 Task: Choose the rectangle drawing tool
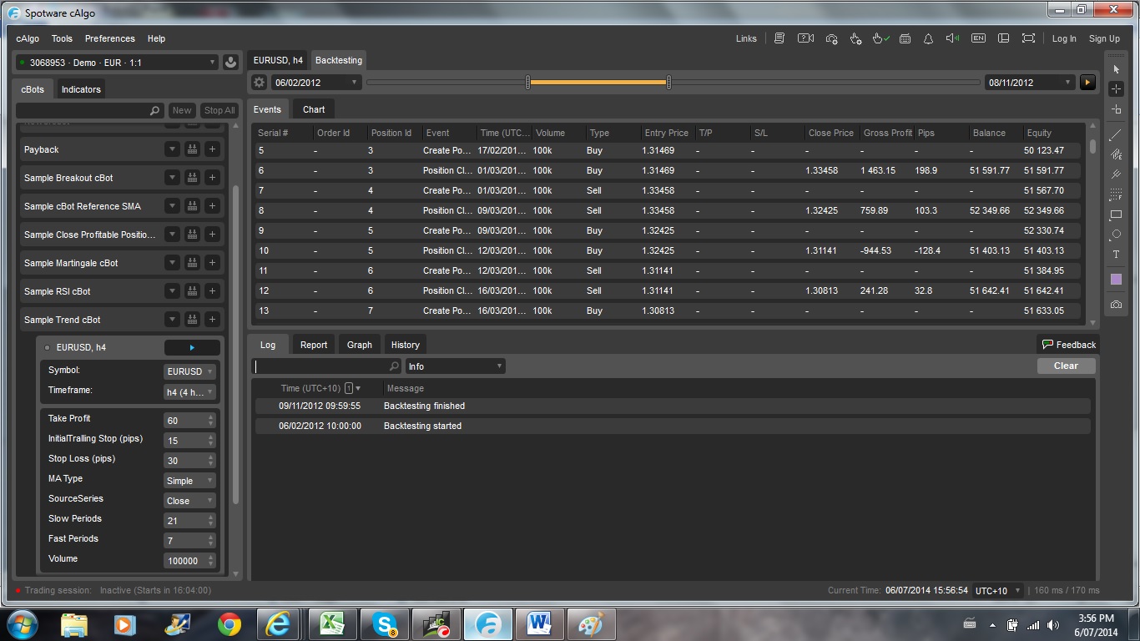1116,215
